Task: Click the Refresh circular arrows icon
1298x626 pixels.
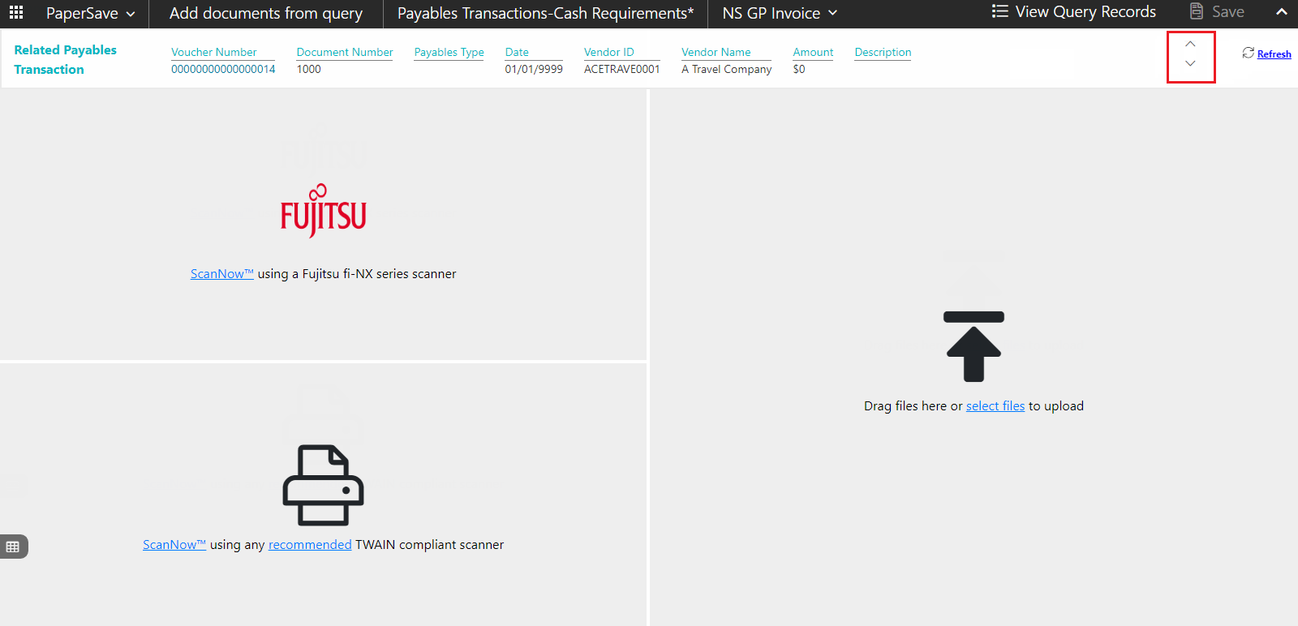Action: click(1248, 54)
